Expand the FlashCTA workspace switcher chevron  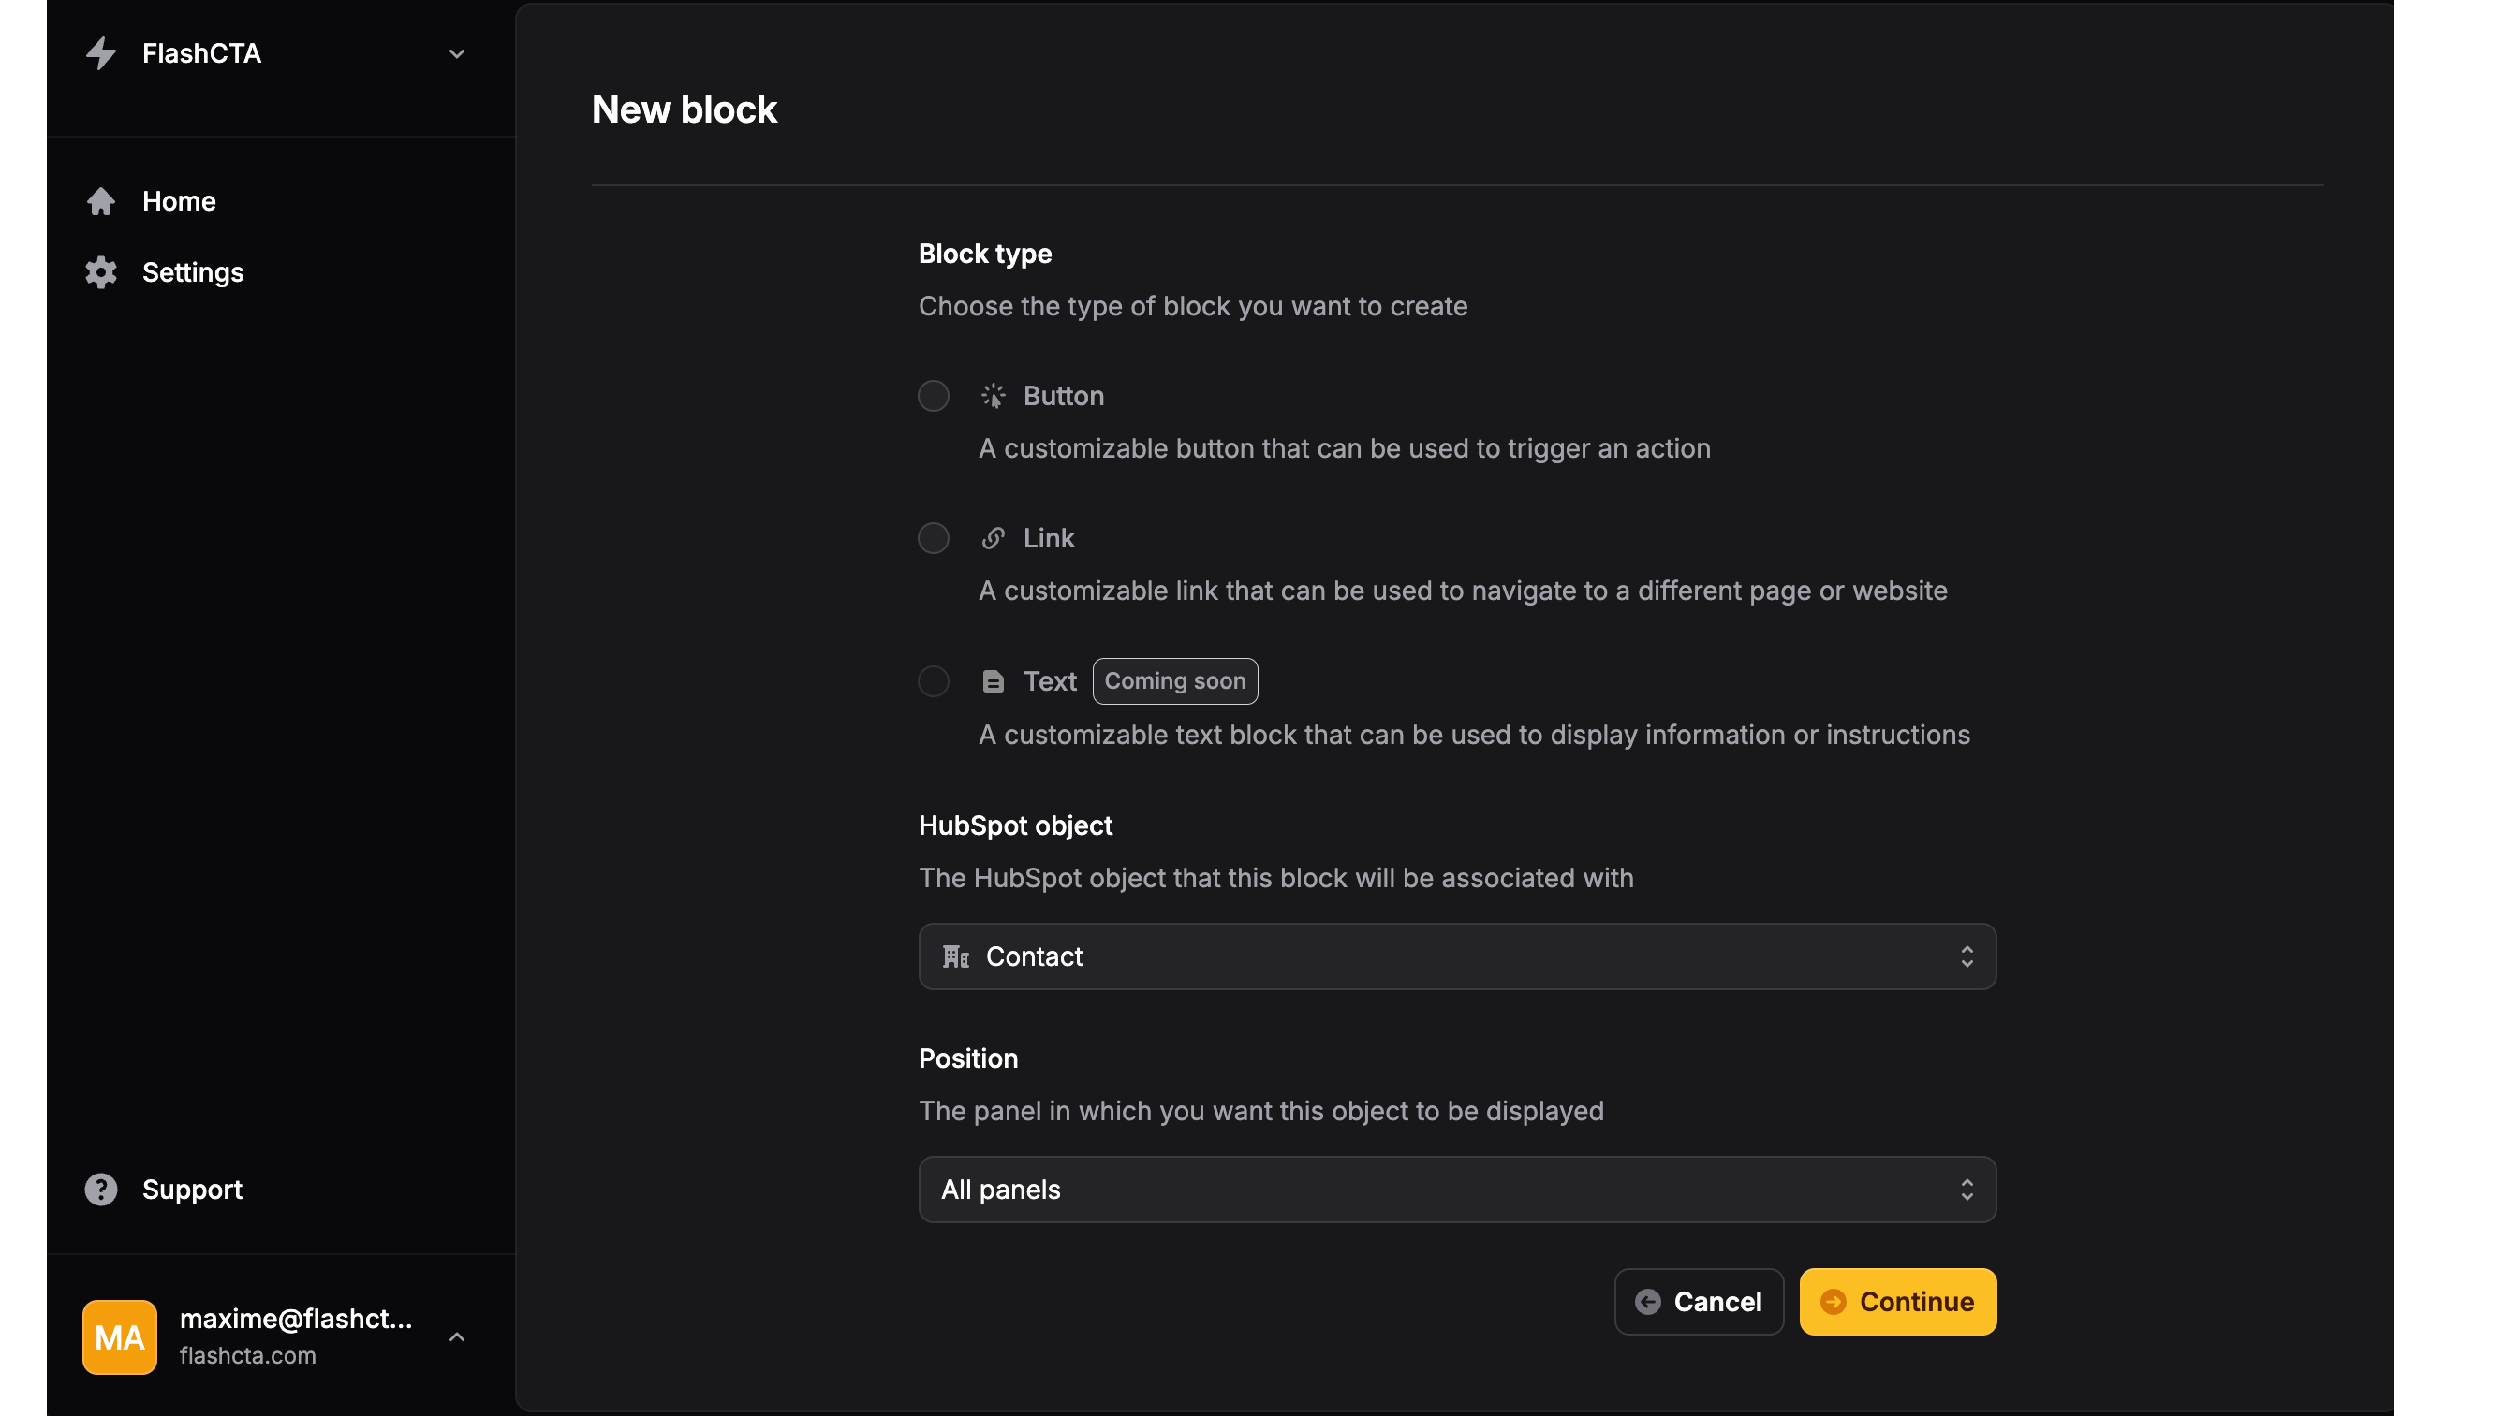(x=457, y=53)
